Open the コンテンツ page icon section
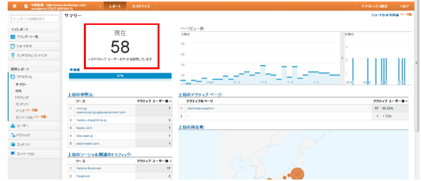 13,144
